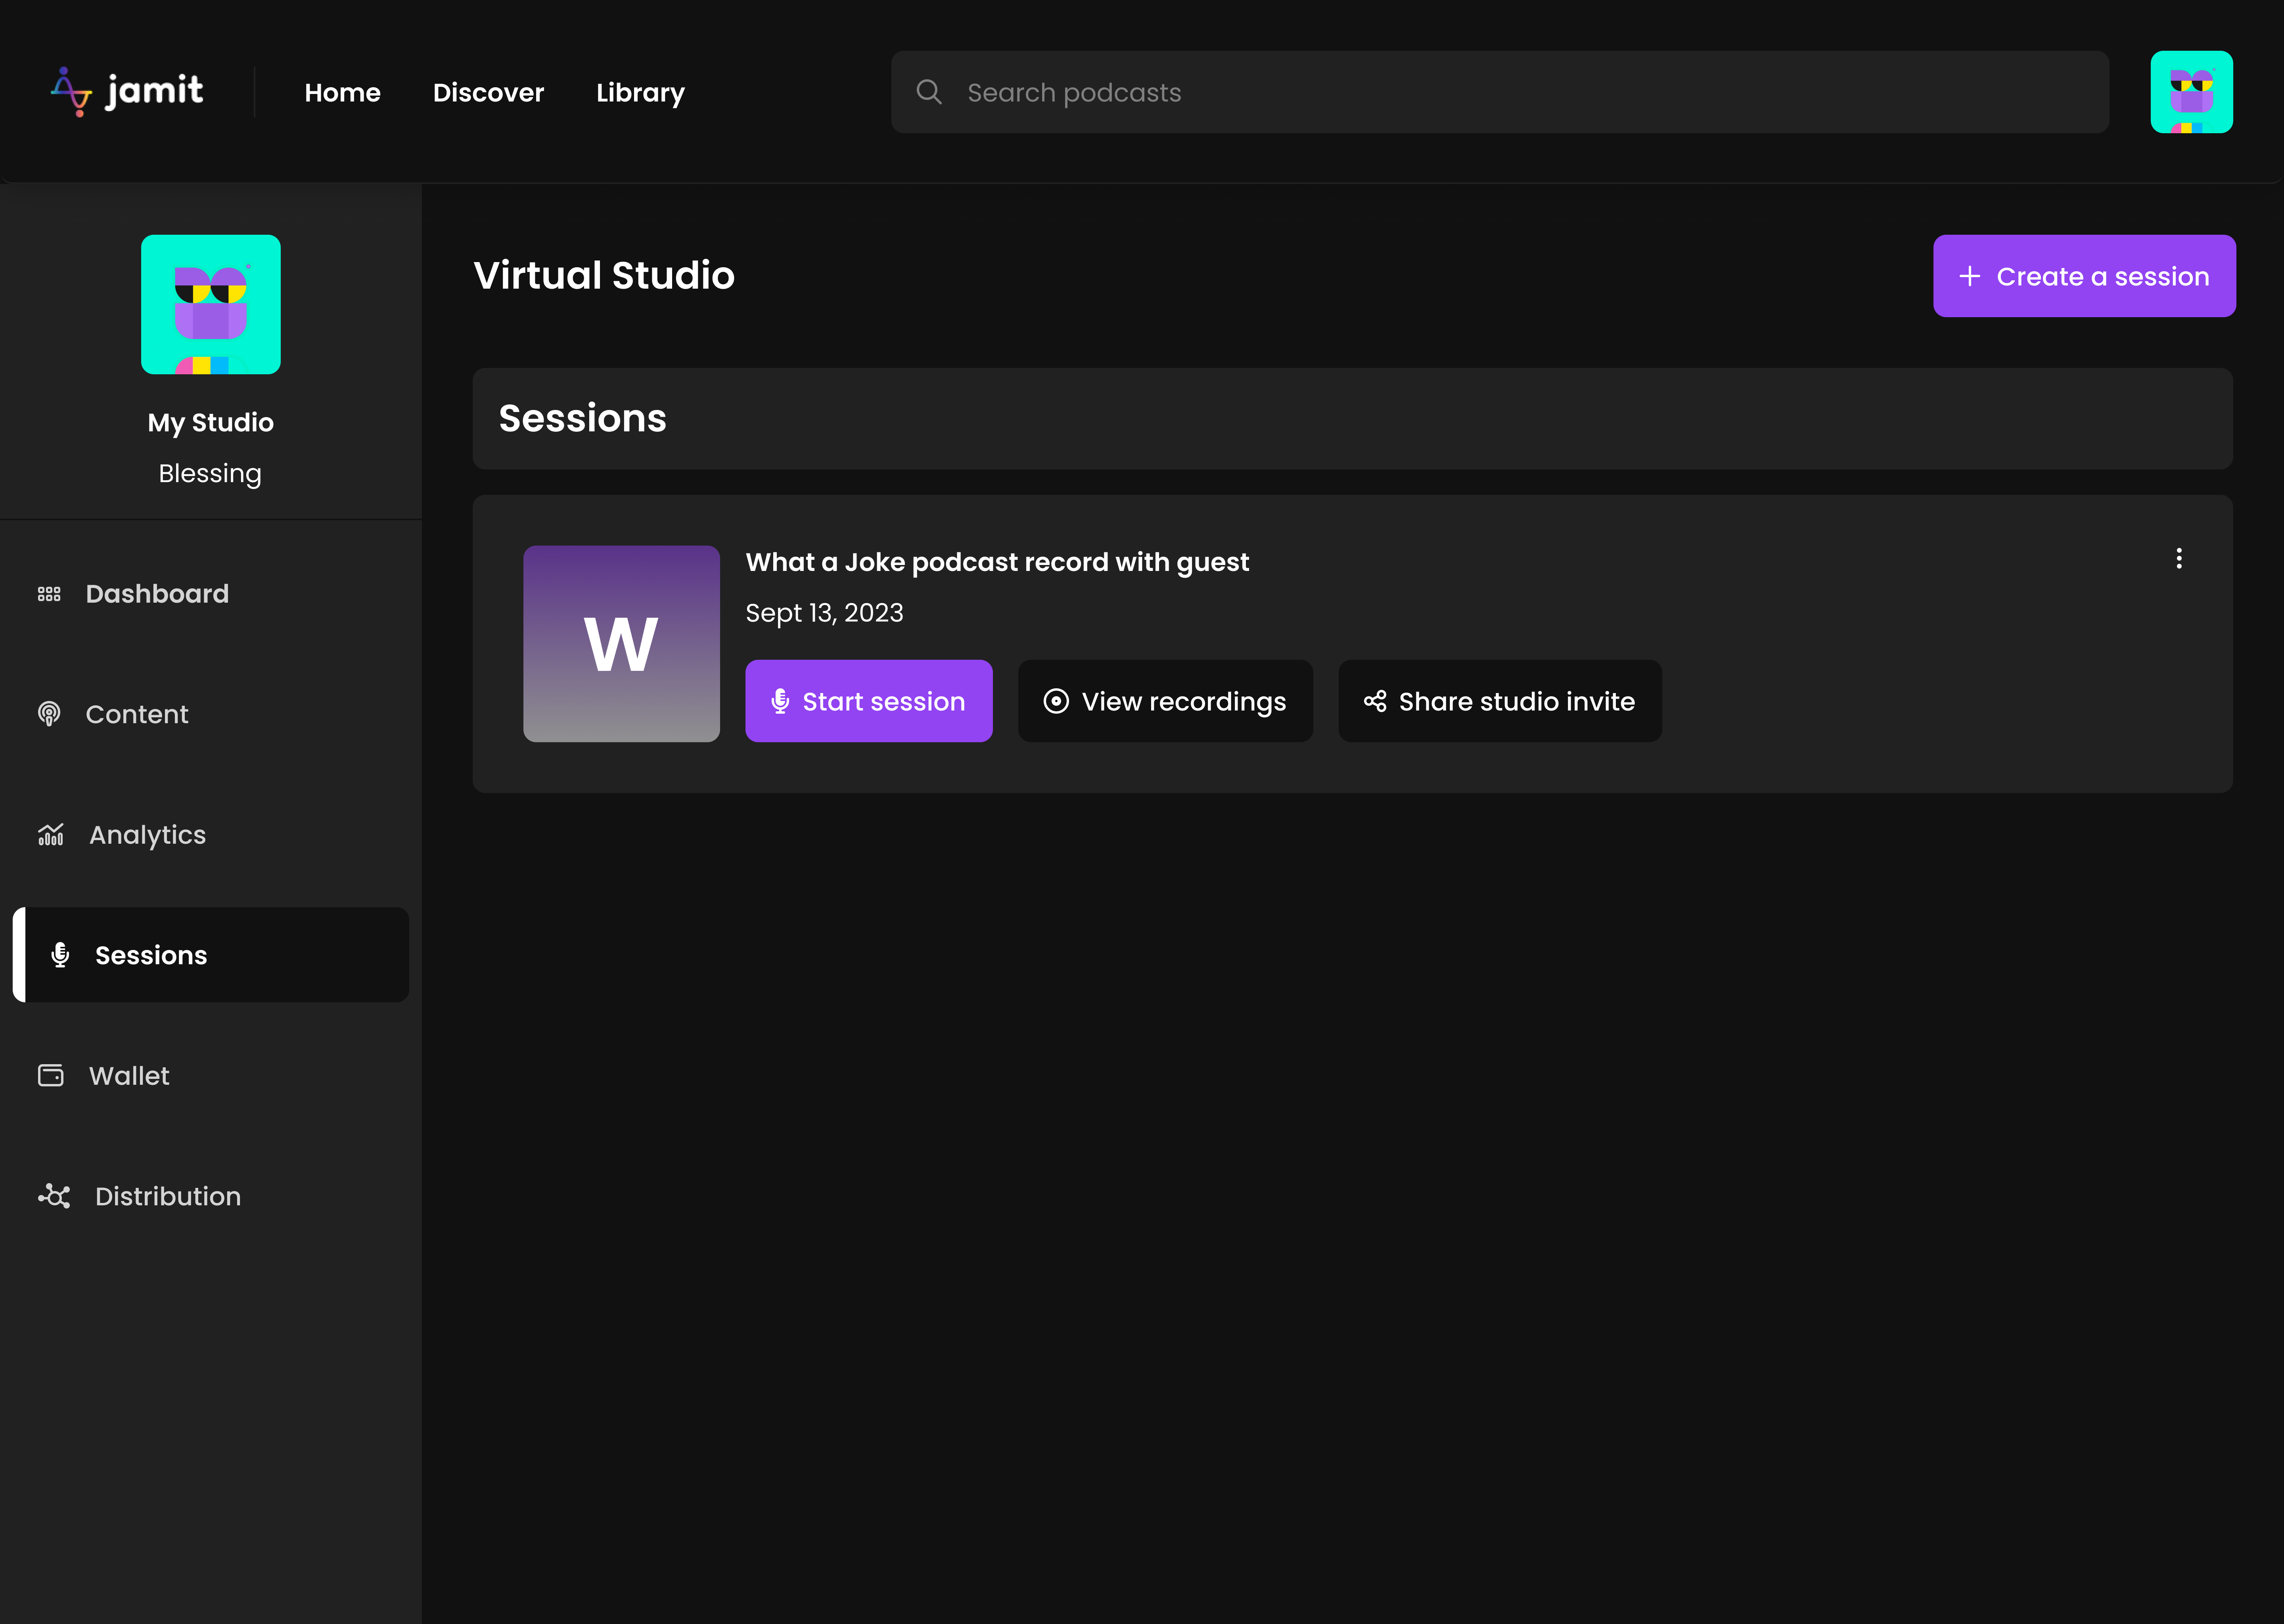
Task: Click the My Studio profile picture
Action: [x=210, y=305]
